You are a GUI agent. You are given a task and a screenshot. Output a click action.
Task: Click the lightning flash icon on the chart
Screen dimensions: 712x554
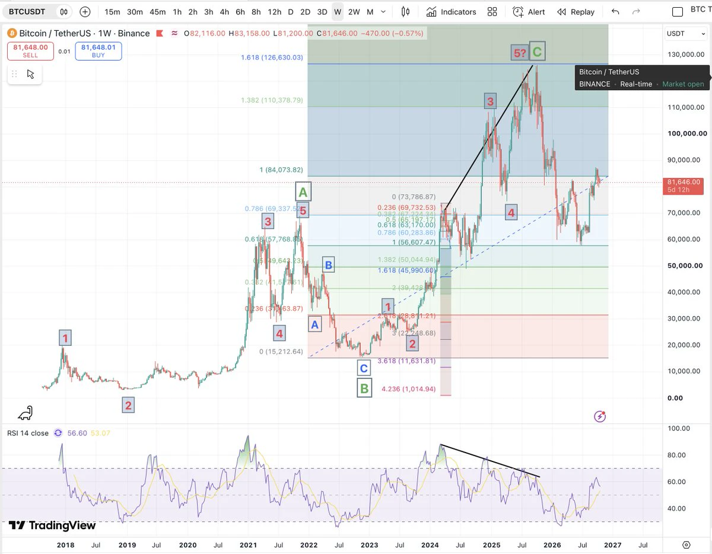pos(600,416)
